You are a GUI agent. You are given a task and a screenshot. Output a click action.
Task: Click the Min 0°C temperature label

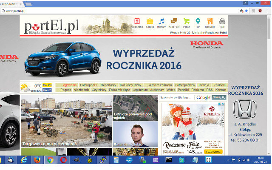(47, 90)
